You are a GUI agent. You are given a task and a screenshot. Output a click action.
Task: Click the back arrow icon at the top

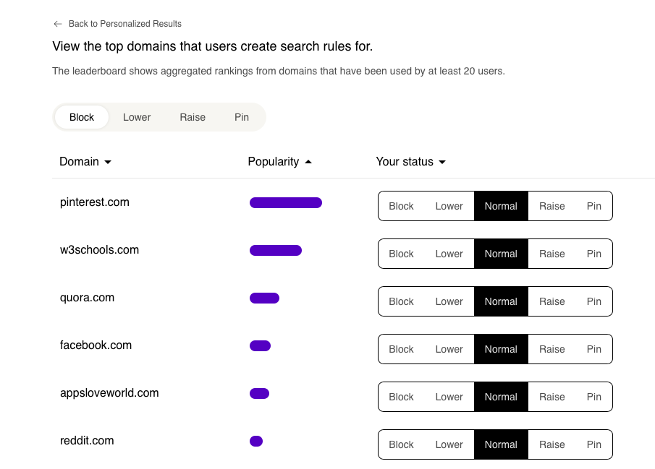pos(57,23)
